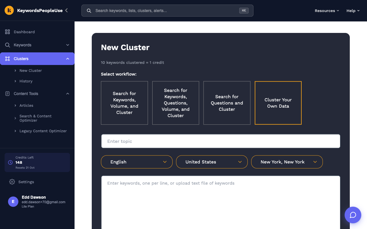Open Settings gear icon
Screen dimensions: 367x229
point(12,182)
